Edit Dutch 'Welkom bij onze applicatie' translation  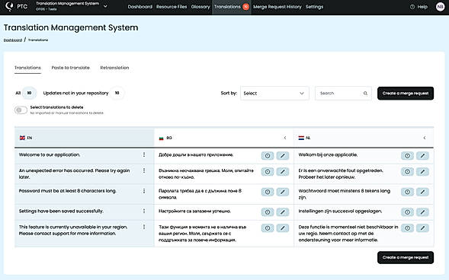(422, 156)
